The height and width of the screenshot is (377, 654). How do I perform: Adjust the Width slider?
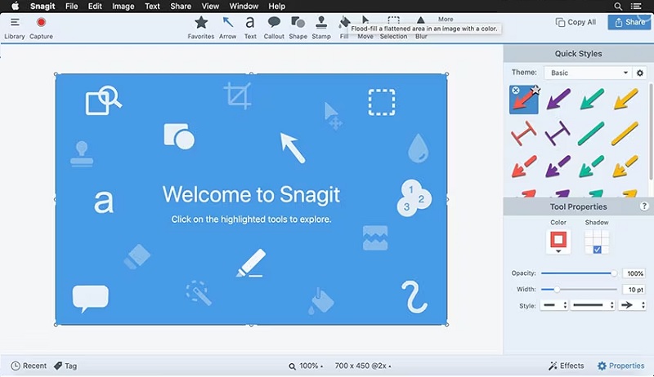[579, 289]
